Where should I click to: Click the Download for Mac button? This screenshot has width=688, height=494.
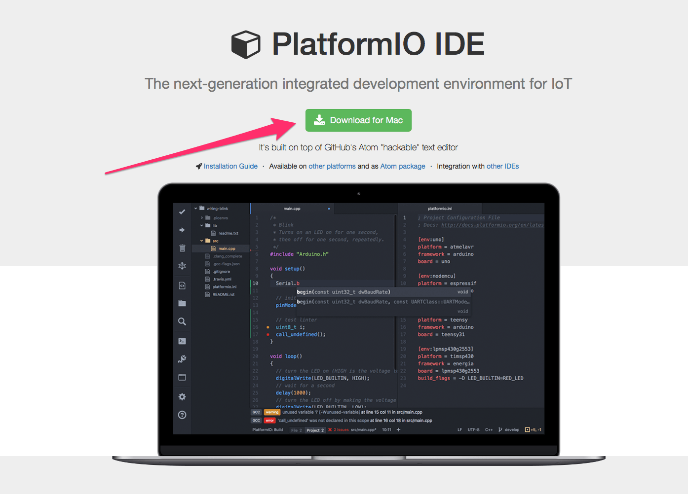tap(358, 120)
